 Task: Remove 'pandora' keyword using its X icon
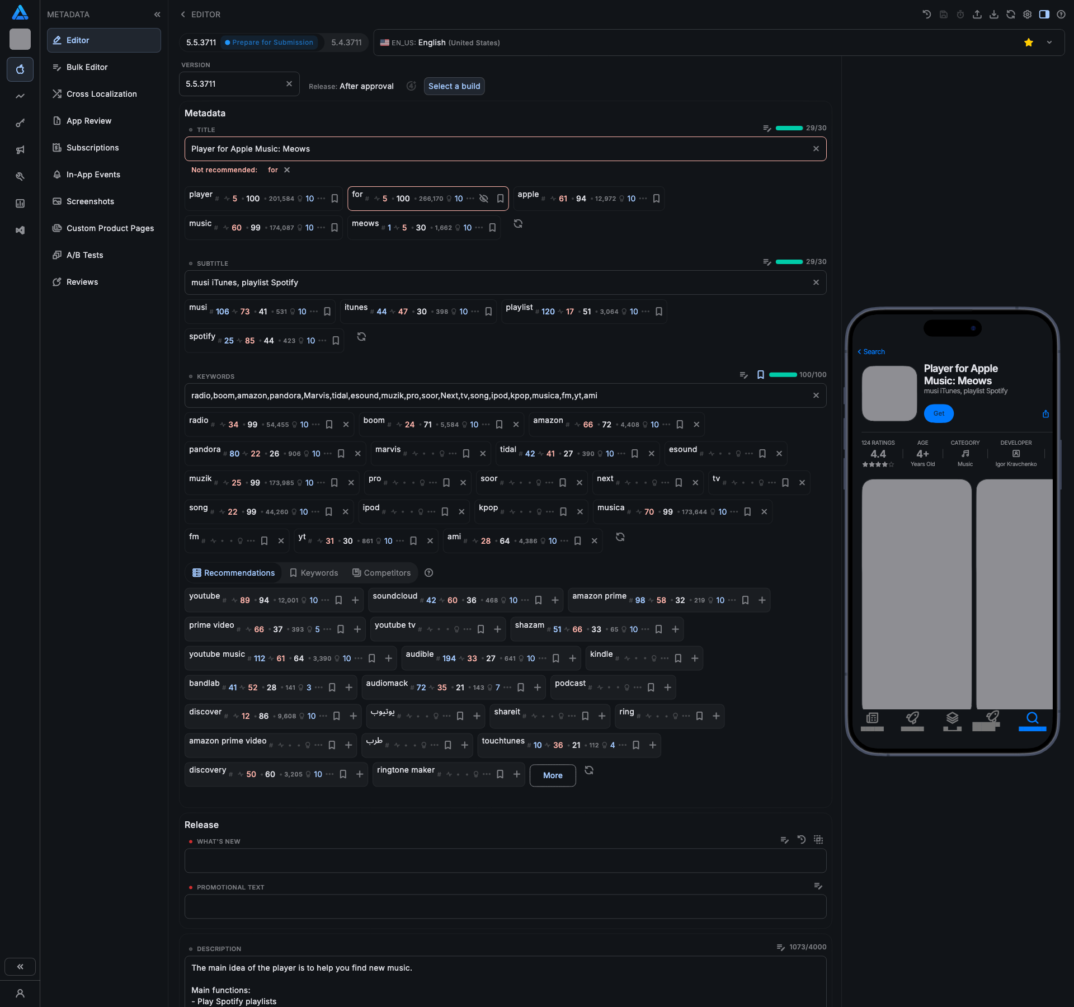click(358, 454)
